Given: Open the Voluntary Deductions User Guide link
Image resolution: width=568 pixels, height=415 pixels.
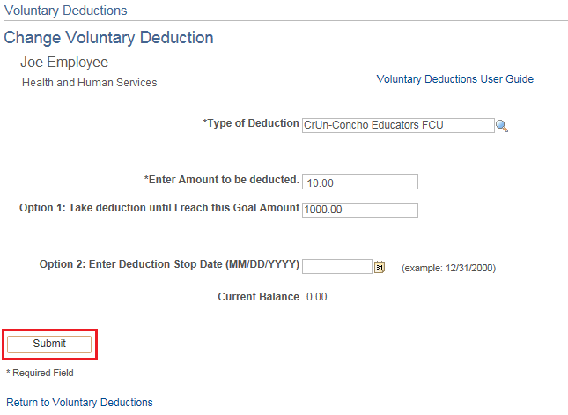Looking at the screenshot, I should tap(454, 79).
